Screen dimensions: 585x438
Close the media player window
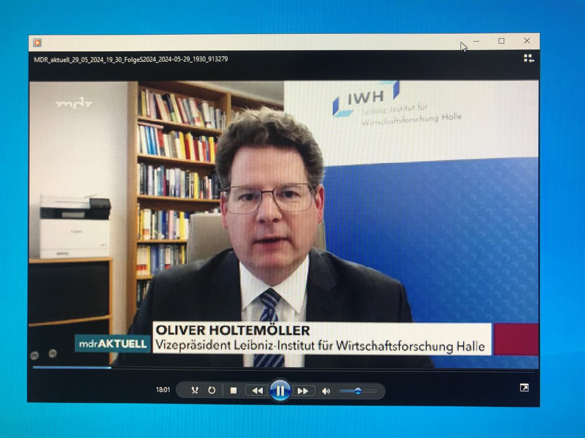point(526,41)
